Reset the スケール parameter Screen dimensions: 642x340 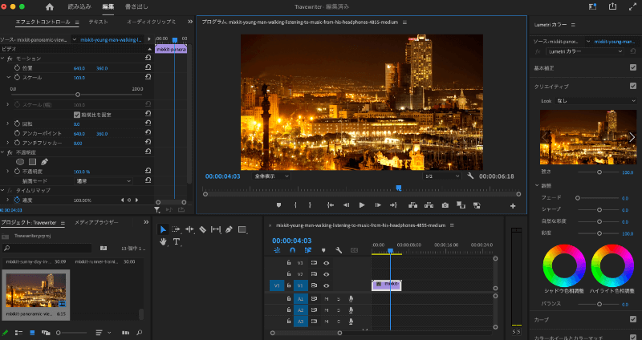148,78
